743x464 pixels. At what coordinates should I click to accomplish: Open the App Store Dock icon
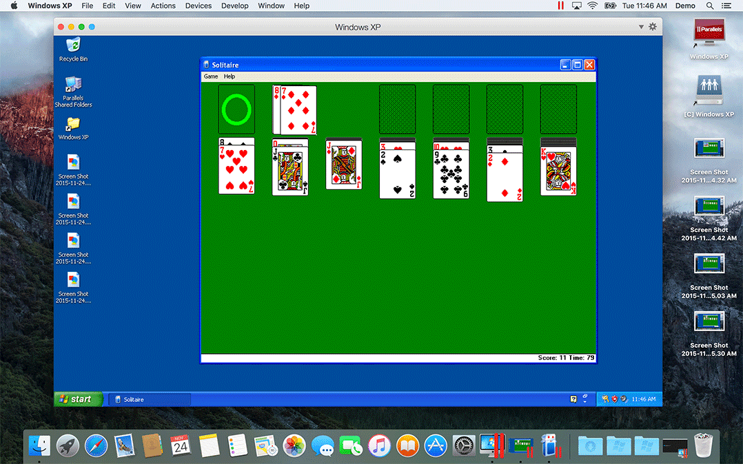pyautogui.click(x=436, y=445)
